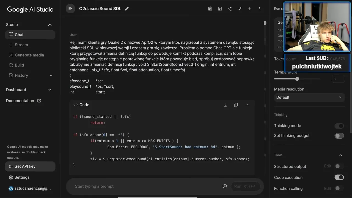This screenshot has height=198, width=352.
Task: Collapse the left sidebar panel
Action: pyautogui.click(x=70, y=9)
